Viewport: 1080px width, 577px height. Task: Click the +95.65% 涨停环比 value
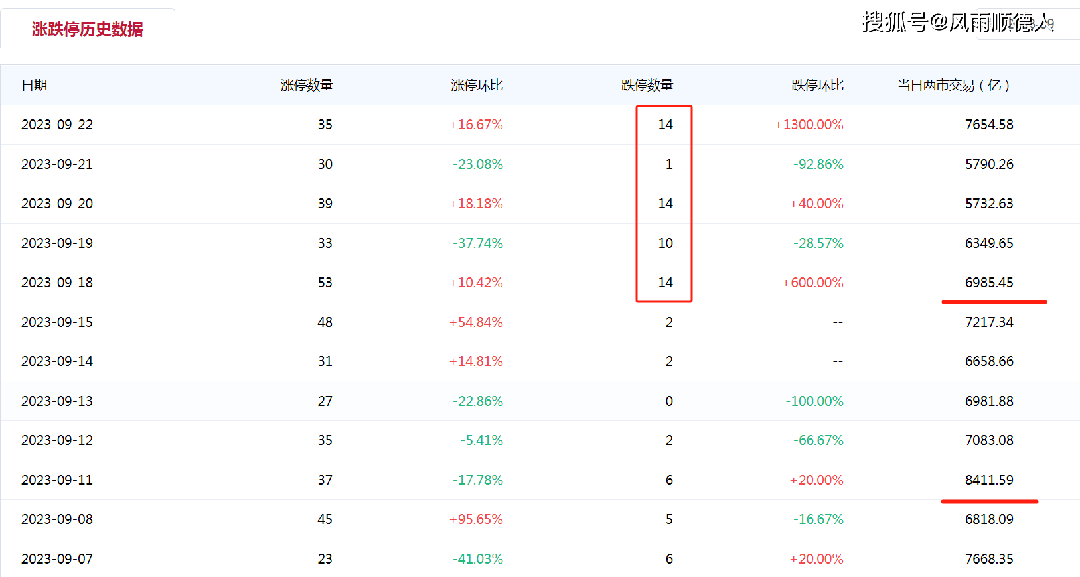[x=476, y=519]
